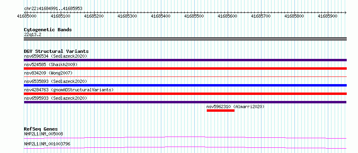358x153 pixels.
Task: Click ruler position 41685200
Action: [x=94, y=16]
